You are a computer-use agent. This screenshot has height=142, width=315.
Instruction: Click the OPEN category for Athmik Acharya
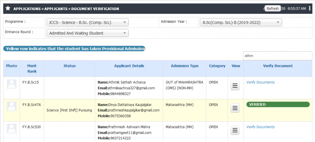(213, 82)
